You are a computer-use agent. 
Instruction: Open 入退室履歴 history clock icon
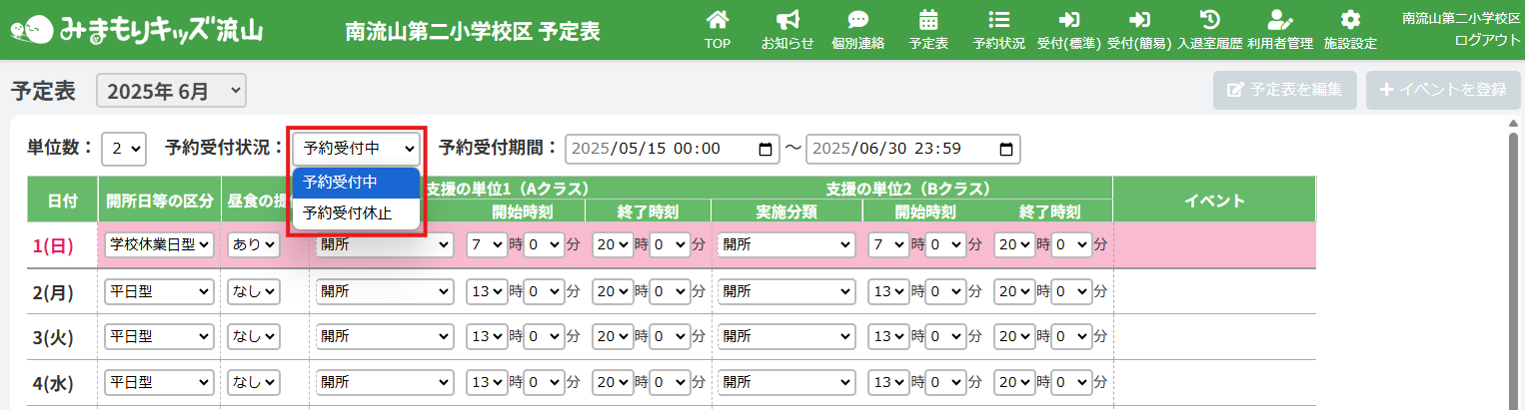1209,20
